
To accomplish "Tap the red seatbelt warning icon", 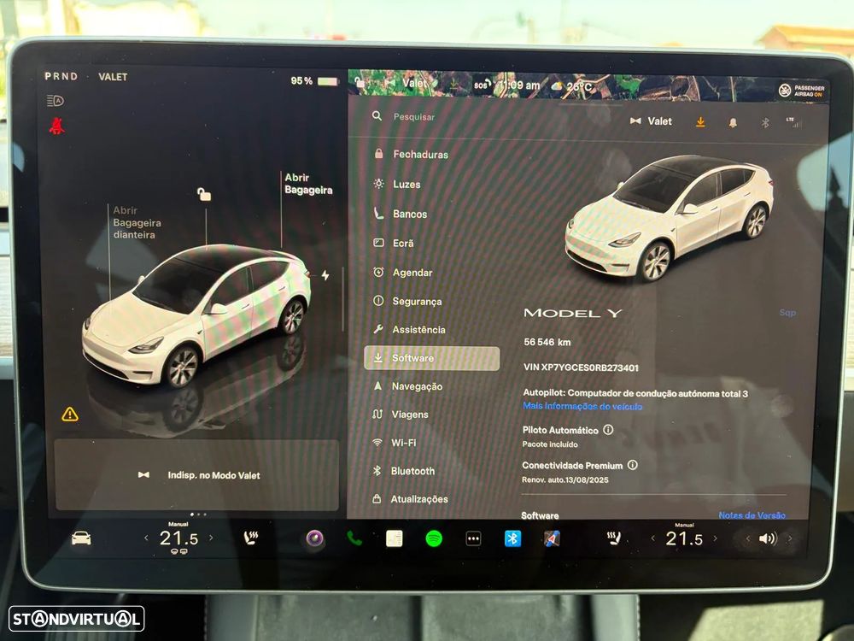I will (x=56, y=126).
